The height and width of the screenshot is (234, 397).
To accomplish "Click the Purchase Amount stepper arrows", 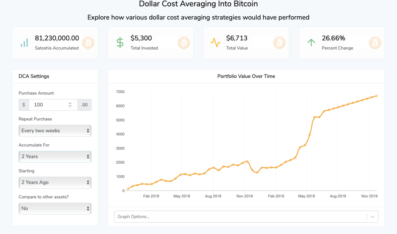I will [x=70, y=105].
